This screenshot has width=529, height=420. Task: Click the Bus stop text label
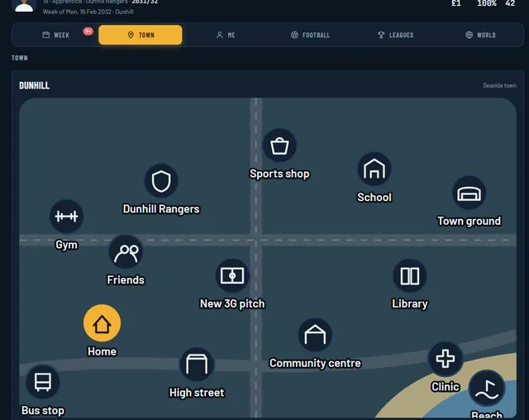43,411
